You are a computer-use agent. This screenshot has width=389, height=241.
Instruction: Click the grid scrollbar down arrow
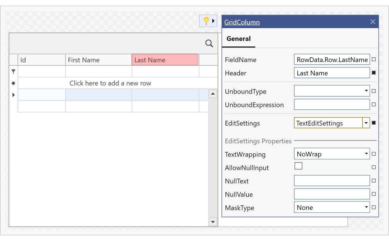pos(213,222)
